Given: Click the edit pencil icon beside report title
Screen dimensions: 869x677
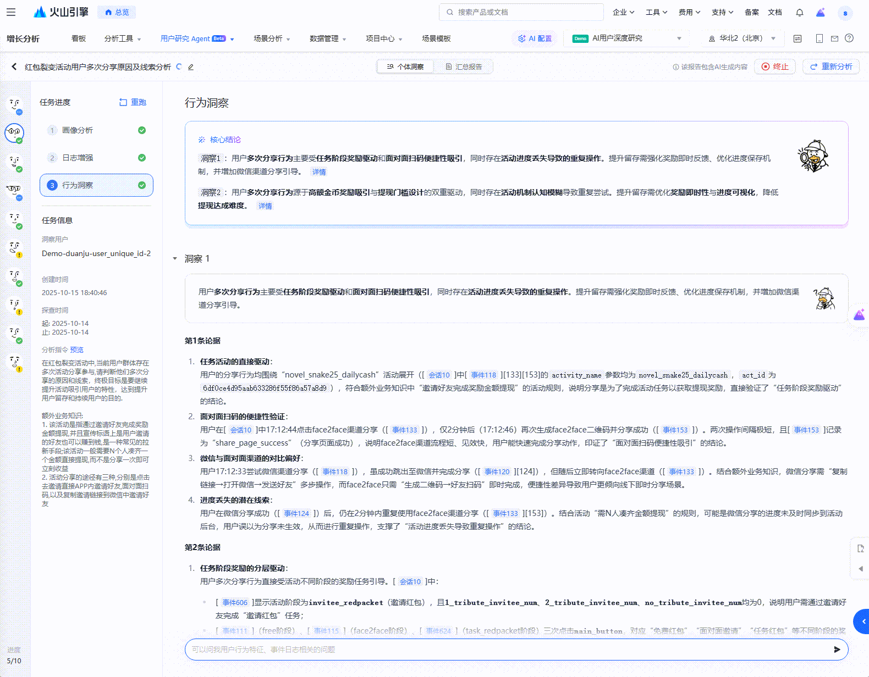Looking at the screenshot, I should pos(191,67).
